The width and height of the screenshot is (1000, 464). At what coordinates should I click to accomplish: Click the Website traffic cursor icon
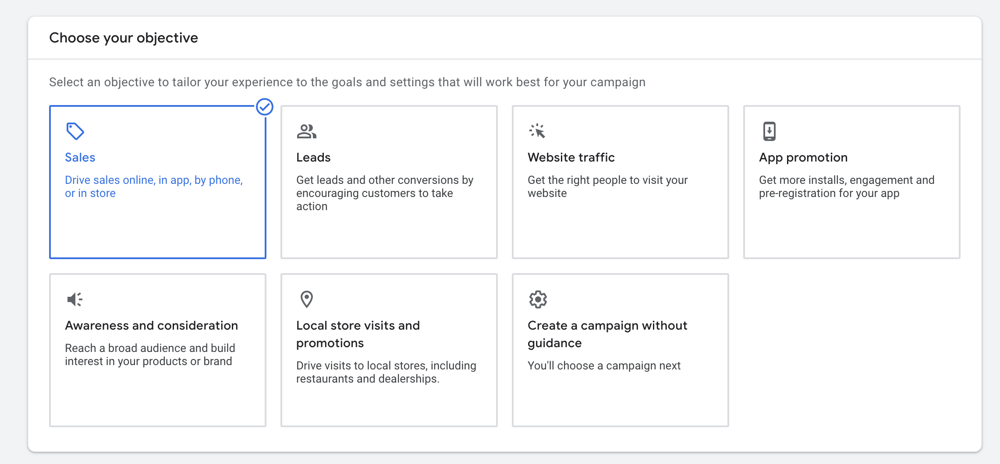(x=537, y=131)
